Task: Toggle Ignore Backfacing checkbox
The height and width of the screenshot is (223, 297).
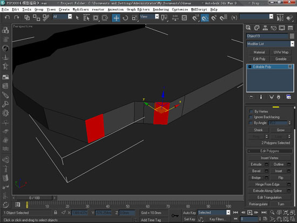Action: (x=251, y=117)
